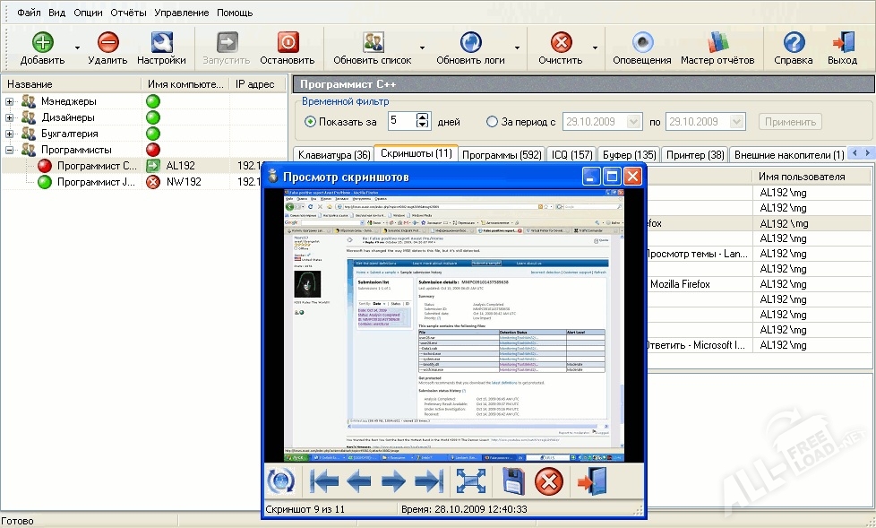Collapse the Программисты tree group
Image resolution: width=876 pixels, height=528 pixels.
(x=10, y=150)
